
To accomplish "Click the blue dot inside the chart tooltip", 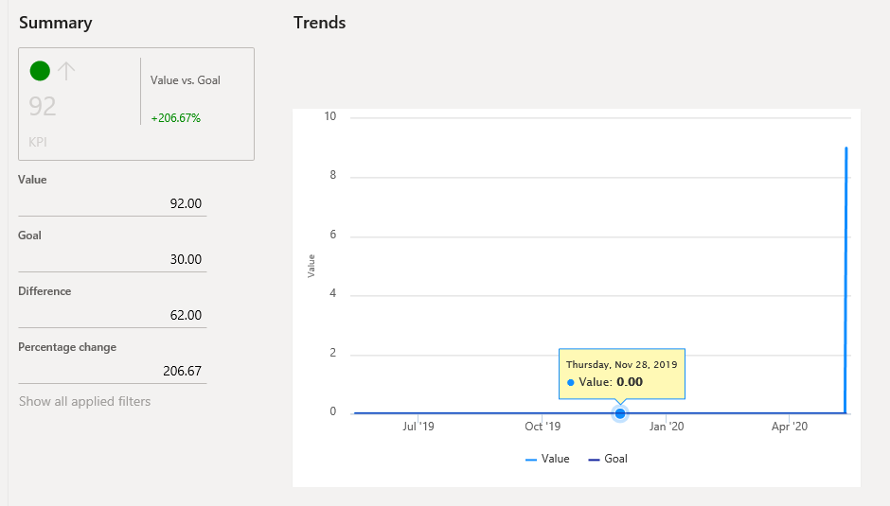I will (571, 382).
